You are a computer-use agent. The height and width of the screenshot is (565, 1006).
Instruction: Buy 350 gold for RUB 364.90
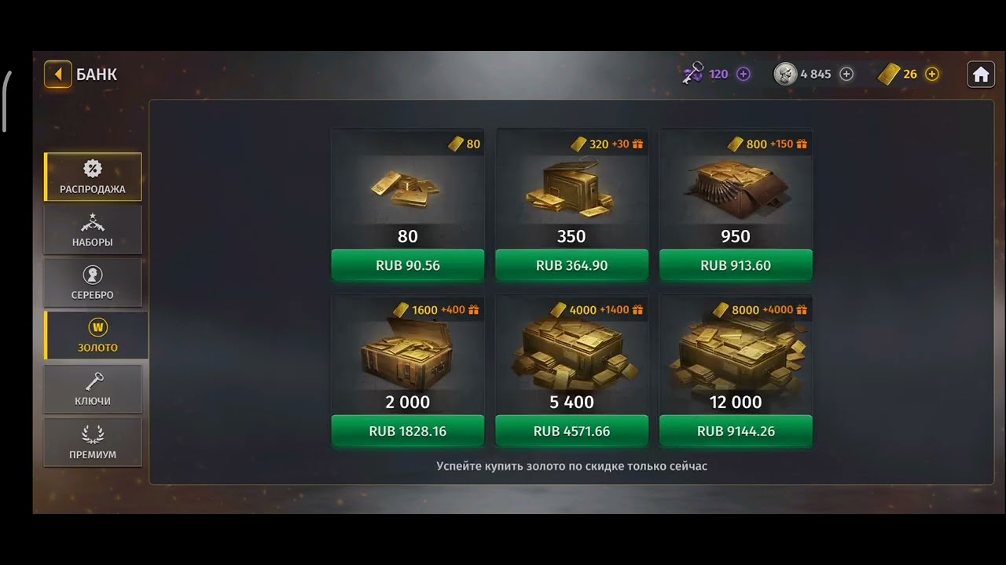point(571,265)
